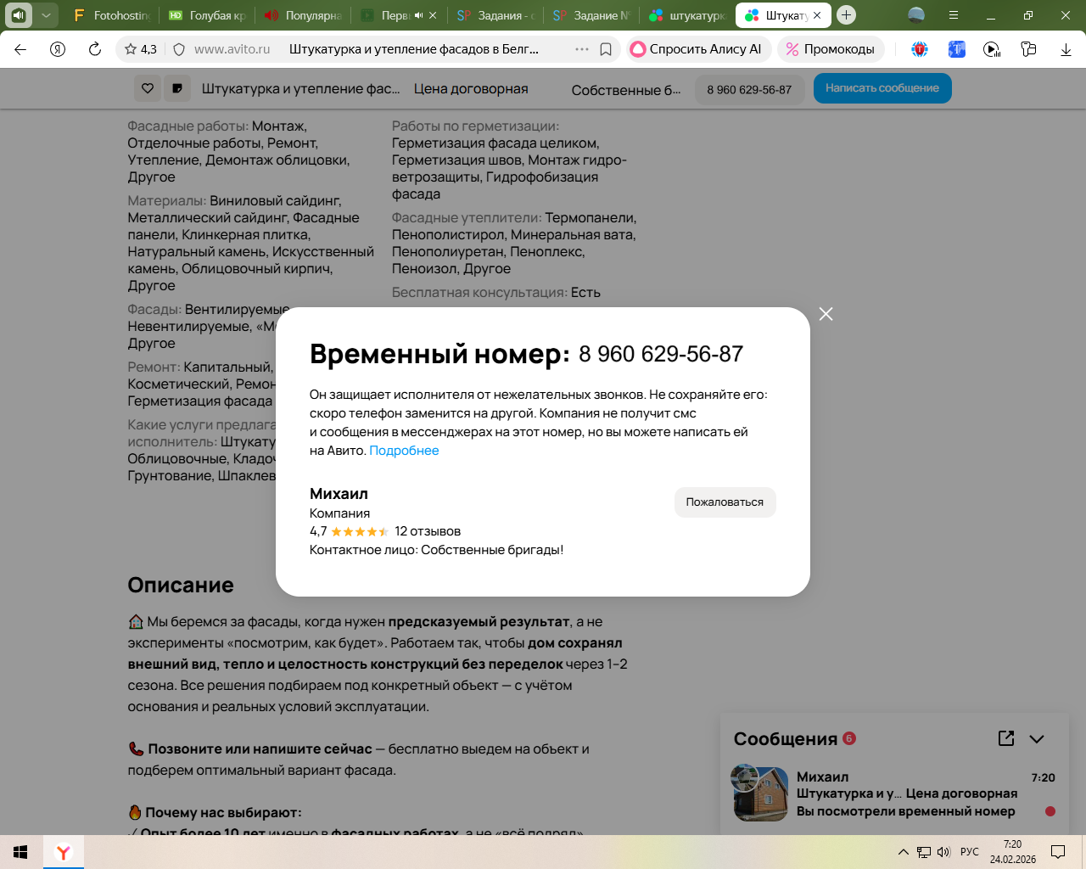The height and width of the screenshot is (869, 1086).
Task: Open the taskbar clock showing 7:20
Action: pos(1013,852)
